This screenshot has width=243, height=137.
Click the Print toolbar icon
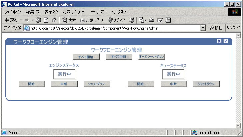[151, 20]
